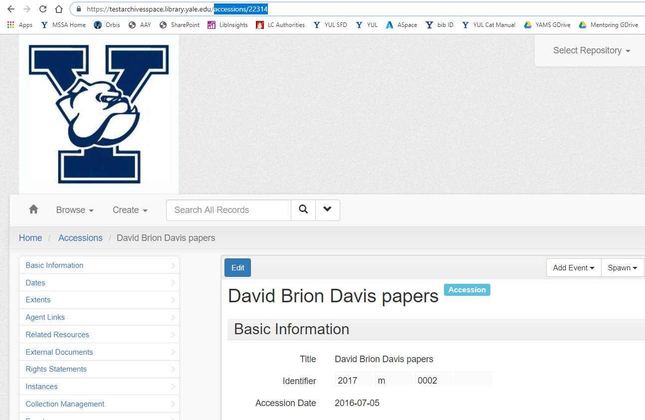Open the Add Event dropdown
This screenshot has height=420, width=645.
[574, 268]
